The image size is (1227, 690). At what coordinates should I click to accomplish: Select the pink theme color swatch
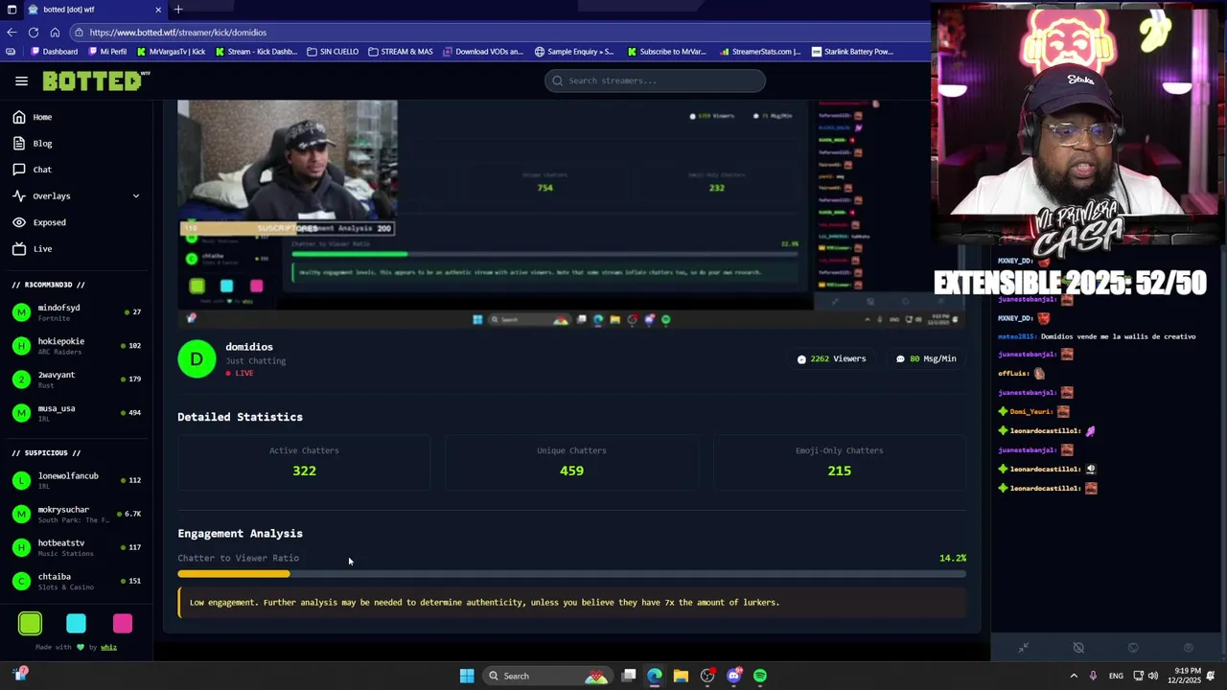pyautogui.click(x=123, y=624)
